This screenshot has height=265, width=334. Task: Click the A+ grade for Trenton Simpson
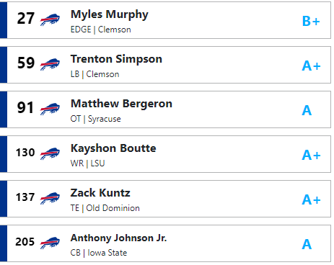click(311, 66)
